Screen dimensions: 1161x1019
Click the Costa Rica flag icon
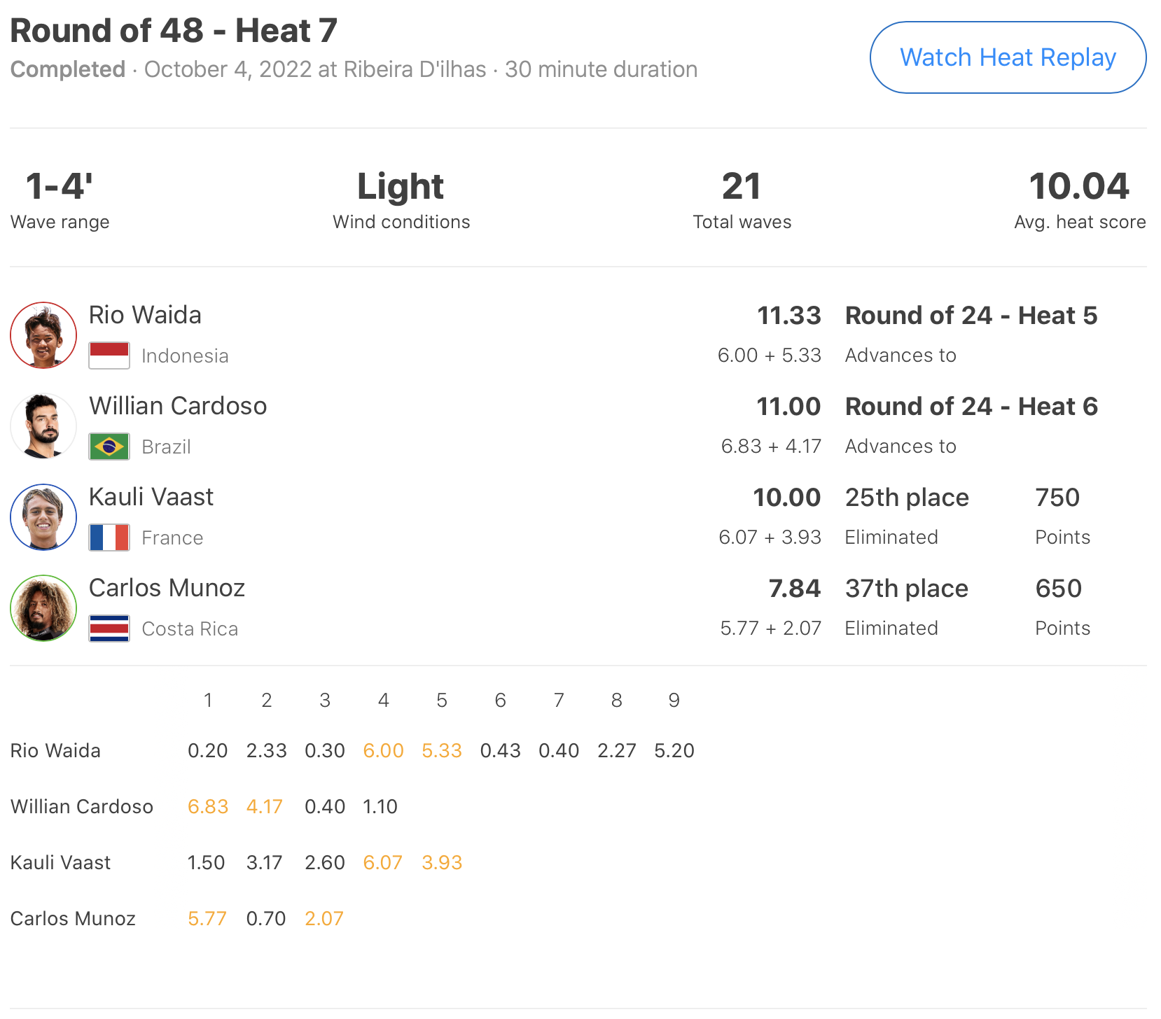pyautogui.click(x=109, y=628)
